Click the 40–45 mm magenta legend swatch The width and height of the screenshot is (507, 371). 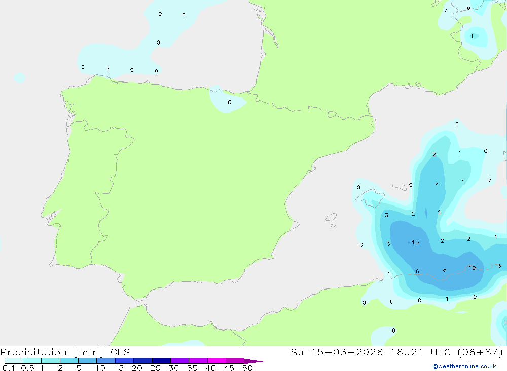tap(216, 361)
